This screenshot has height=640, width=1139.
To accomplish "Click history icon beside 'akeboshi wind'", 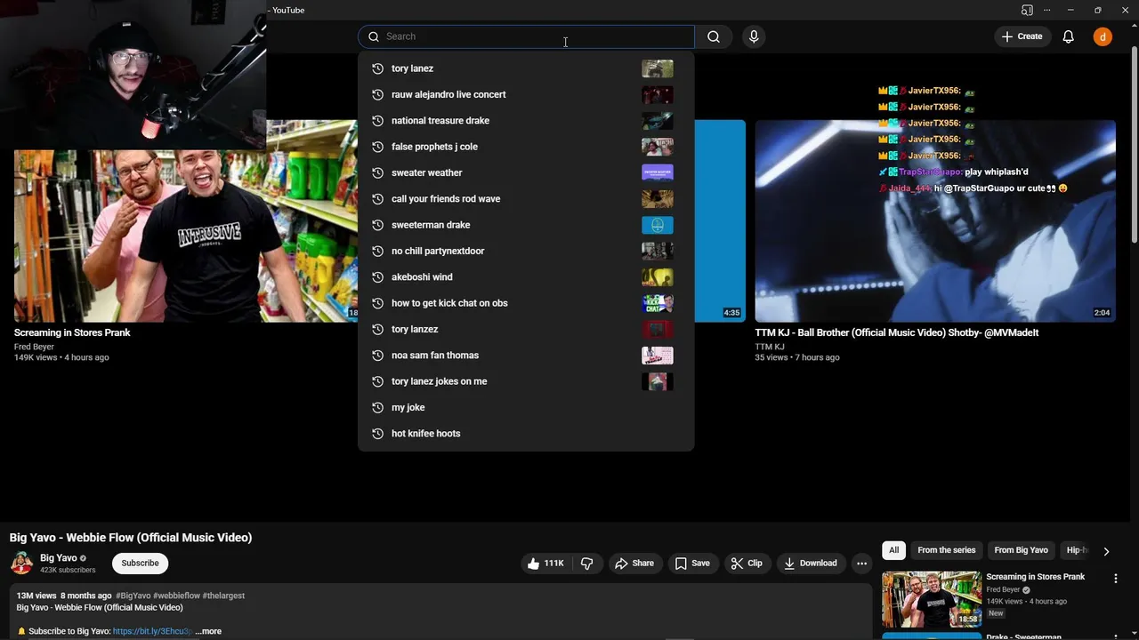I will tap(377, 277).
